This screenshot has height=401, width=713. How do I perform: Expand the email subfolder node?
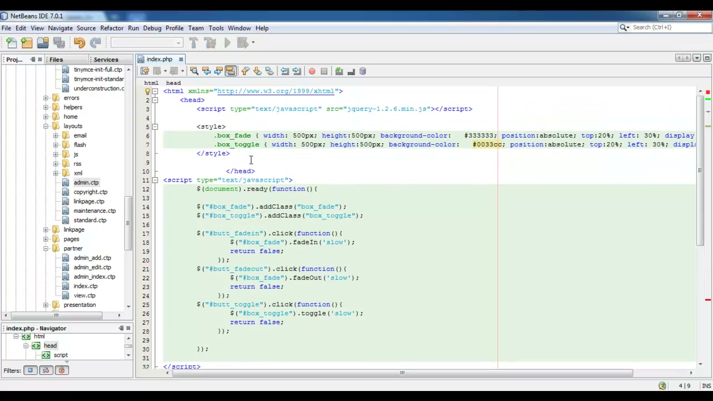pos(56,135)
